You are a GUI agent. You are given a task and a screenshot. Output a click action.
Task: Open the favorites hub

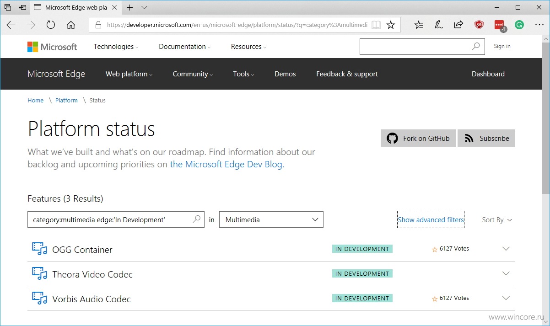click(419, 25)
